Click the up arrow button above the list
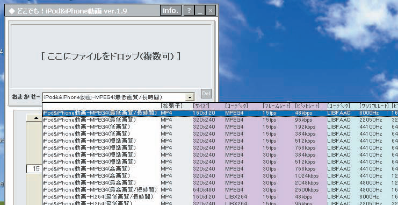 click(x=36, y=118)
